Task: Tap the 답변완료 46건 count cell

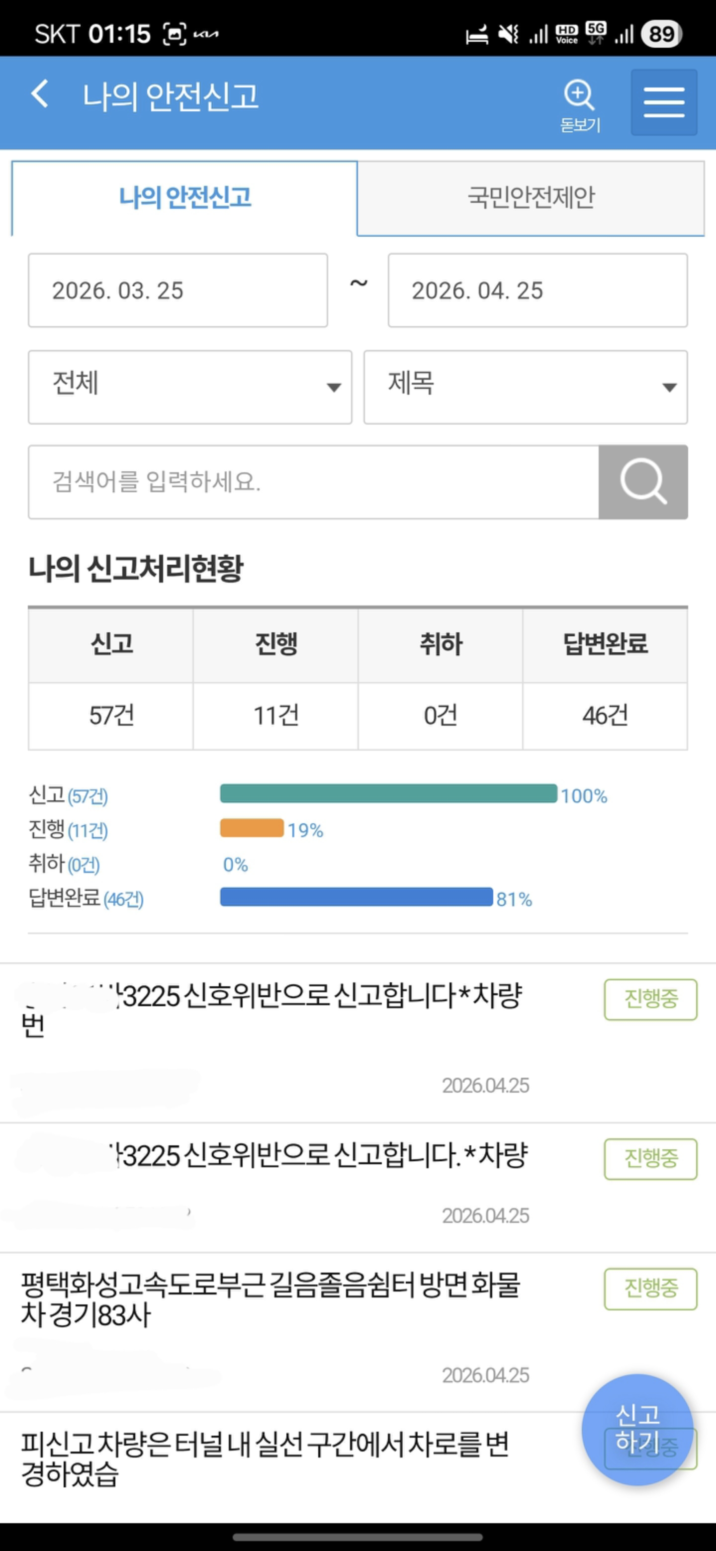Action: point(605,716)
